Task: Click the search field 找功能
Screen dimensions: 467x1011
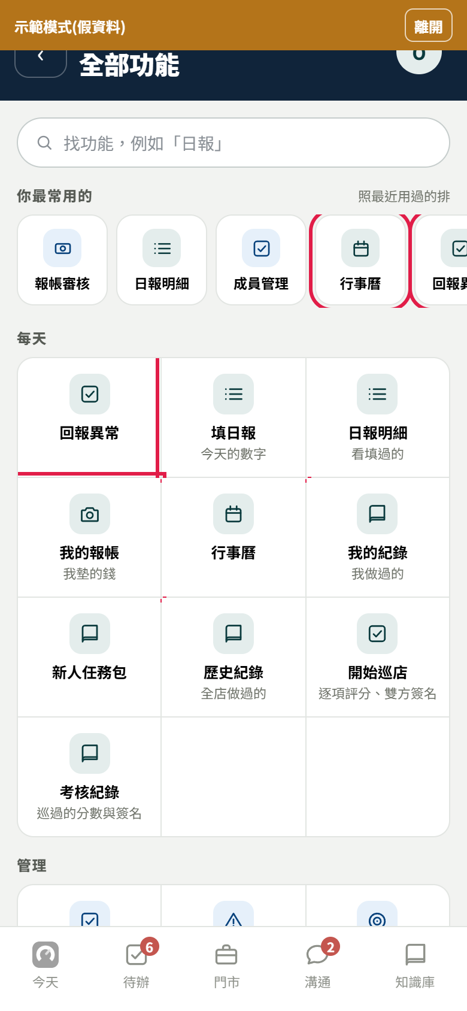Action: pos(233,143)
